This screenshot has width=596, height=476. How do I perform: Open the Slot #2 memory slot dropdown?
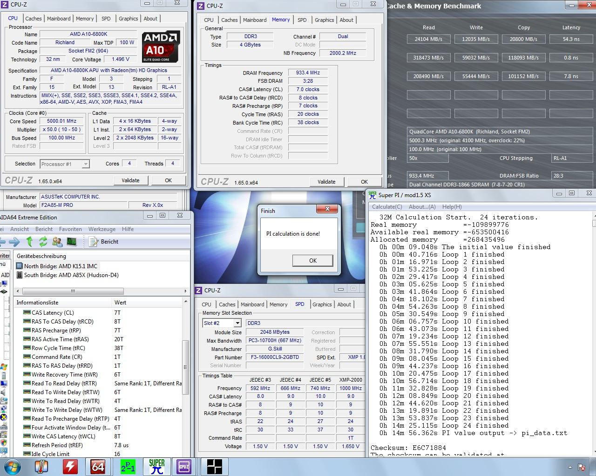tap(237, 323)
